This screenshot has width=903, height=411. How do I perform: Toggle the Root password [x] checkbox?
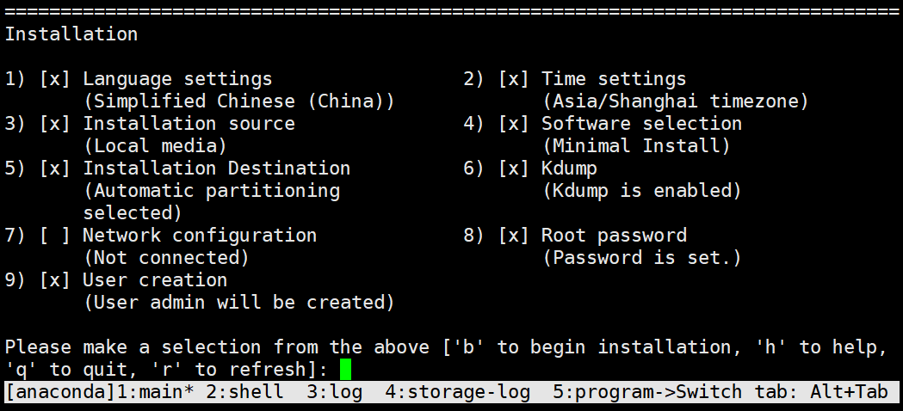tap(513, 236)
